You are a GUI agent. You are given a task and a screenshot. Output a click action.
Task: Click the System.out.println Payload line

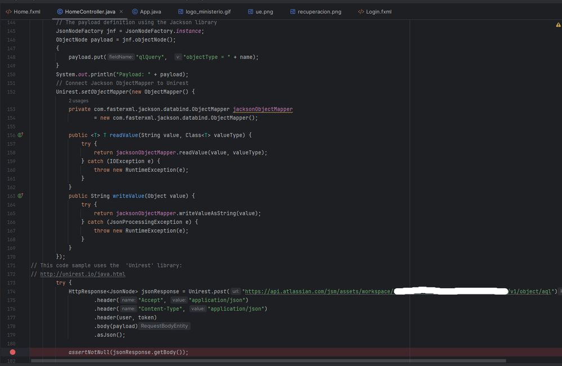[122, 74]
